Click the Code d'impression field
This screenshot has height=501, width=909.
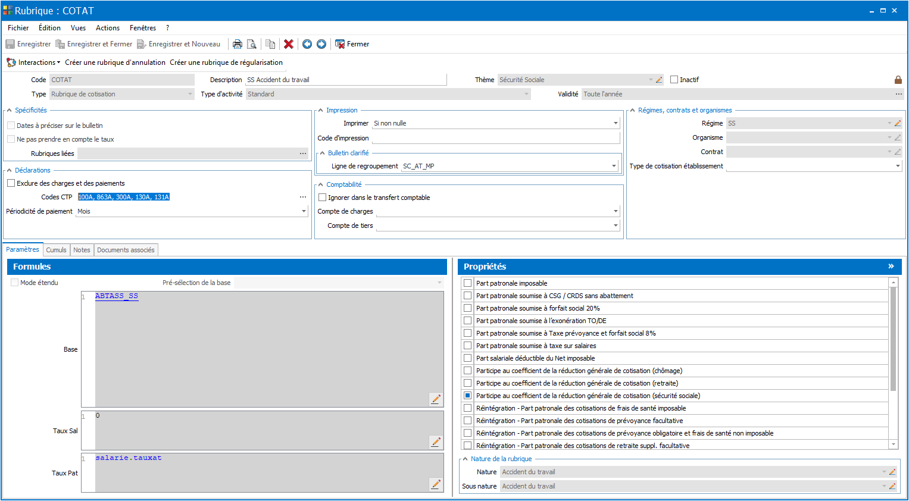pos(496,138)
